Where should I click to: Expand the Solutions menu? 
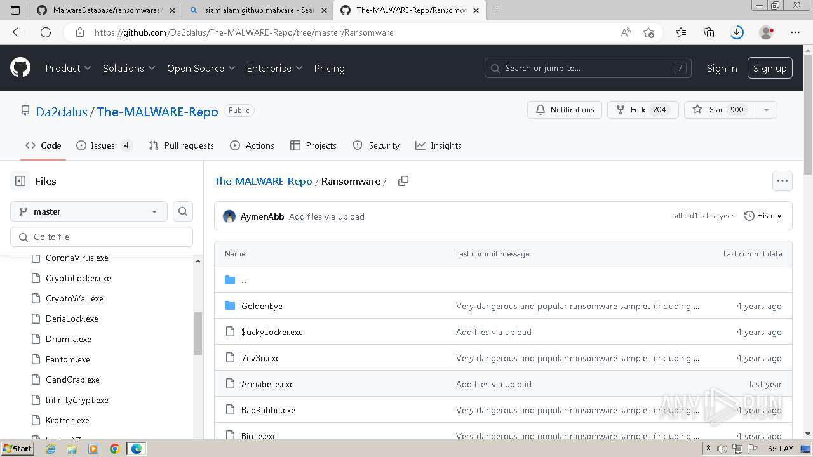pyautogui.click(x=129, y=68)
